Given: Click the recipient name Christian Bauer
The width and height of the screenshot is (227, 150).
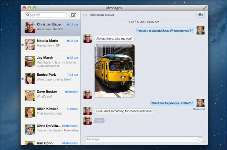Looking at the screenshot, I should pos(102,15).
